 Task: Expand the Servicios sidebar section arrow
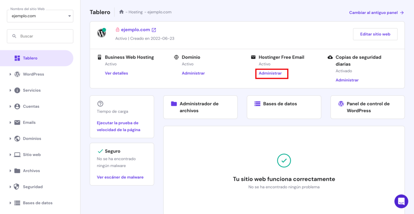[10, 90]
